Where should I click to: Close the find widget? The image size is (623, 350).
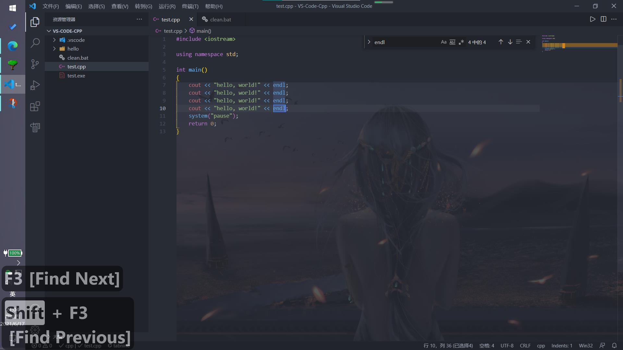point(528,42)
